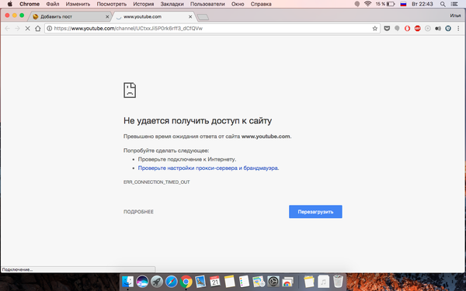Click the ERR_CONNECTION_TIMED_OUT error code text
Viewport: 466px width, 291px height.
[157, 182]
